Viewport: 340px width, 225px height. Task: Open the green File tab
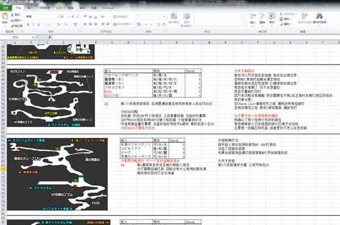pos(6,8)
